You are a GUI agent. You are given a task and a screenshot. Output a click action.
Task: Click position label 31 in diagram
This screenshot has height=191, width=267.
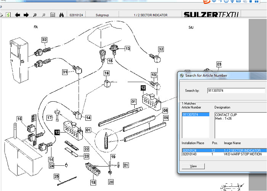pos(65,72)
